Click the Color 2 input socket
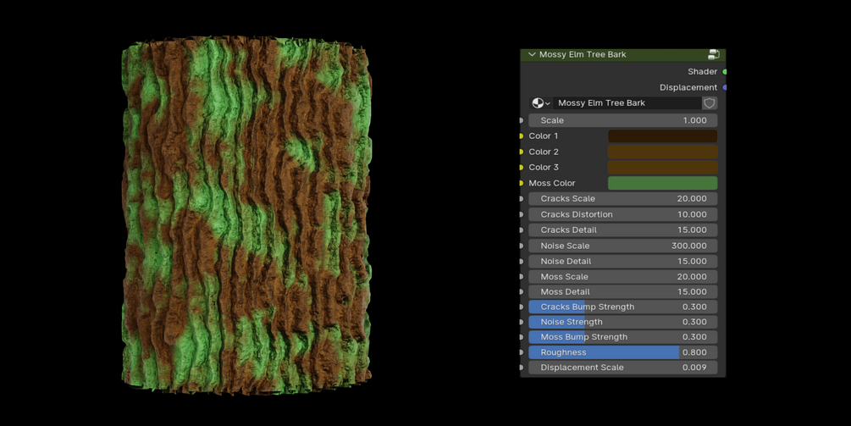This screenshot has width=851, height=426. [522, 152]
